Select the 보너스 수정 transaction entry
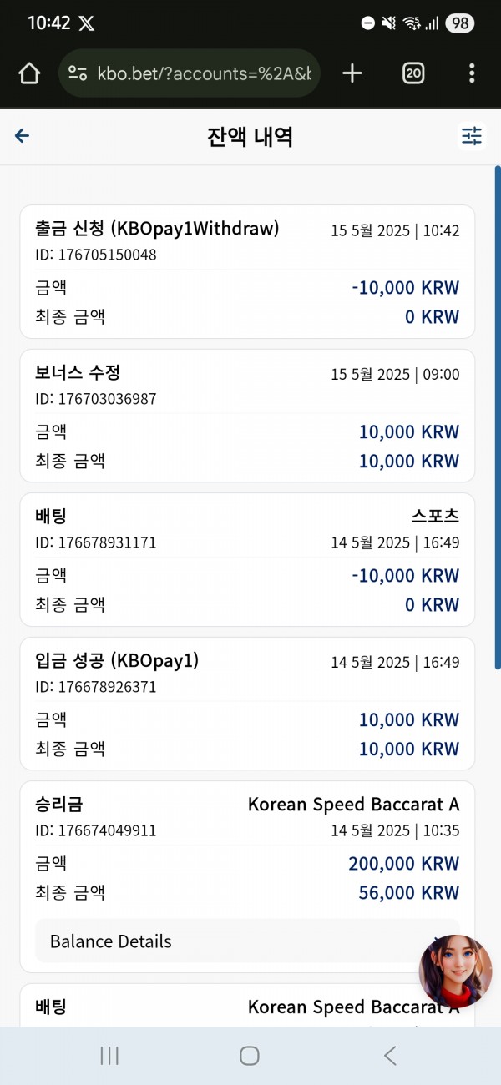501x1085 pixels. [x=247, y=416]
